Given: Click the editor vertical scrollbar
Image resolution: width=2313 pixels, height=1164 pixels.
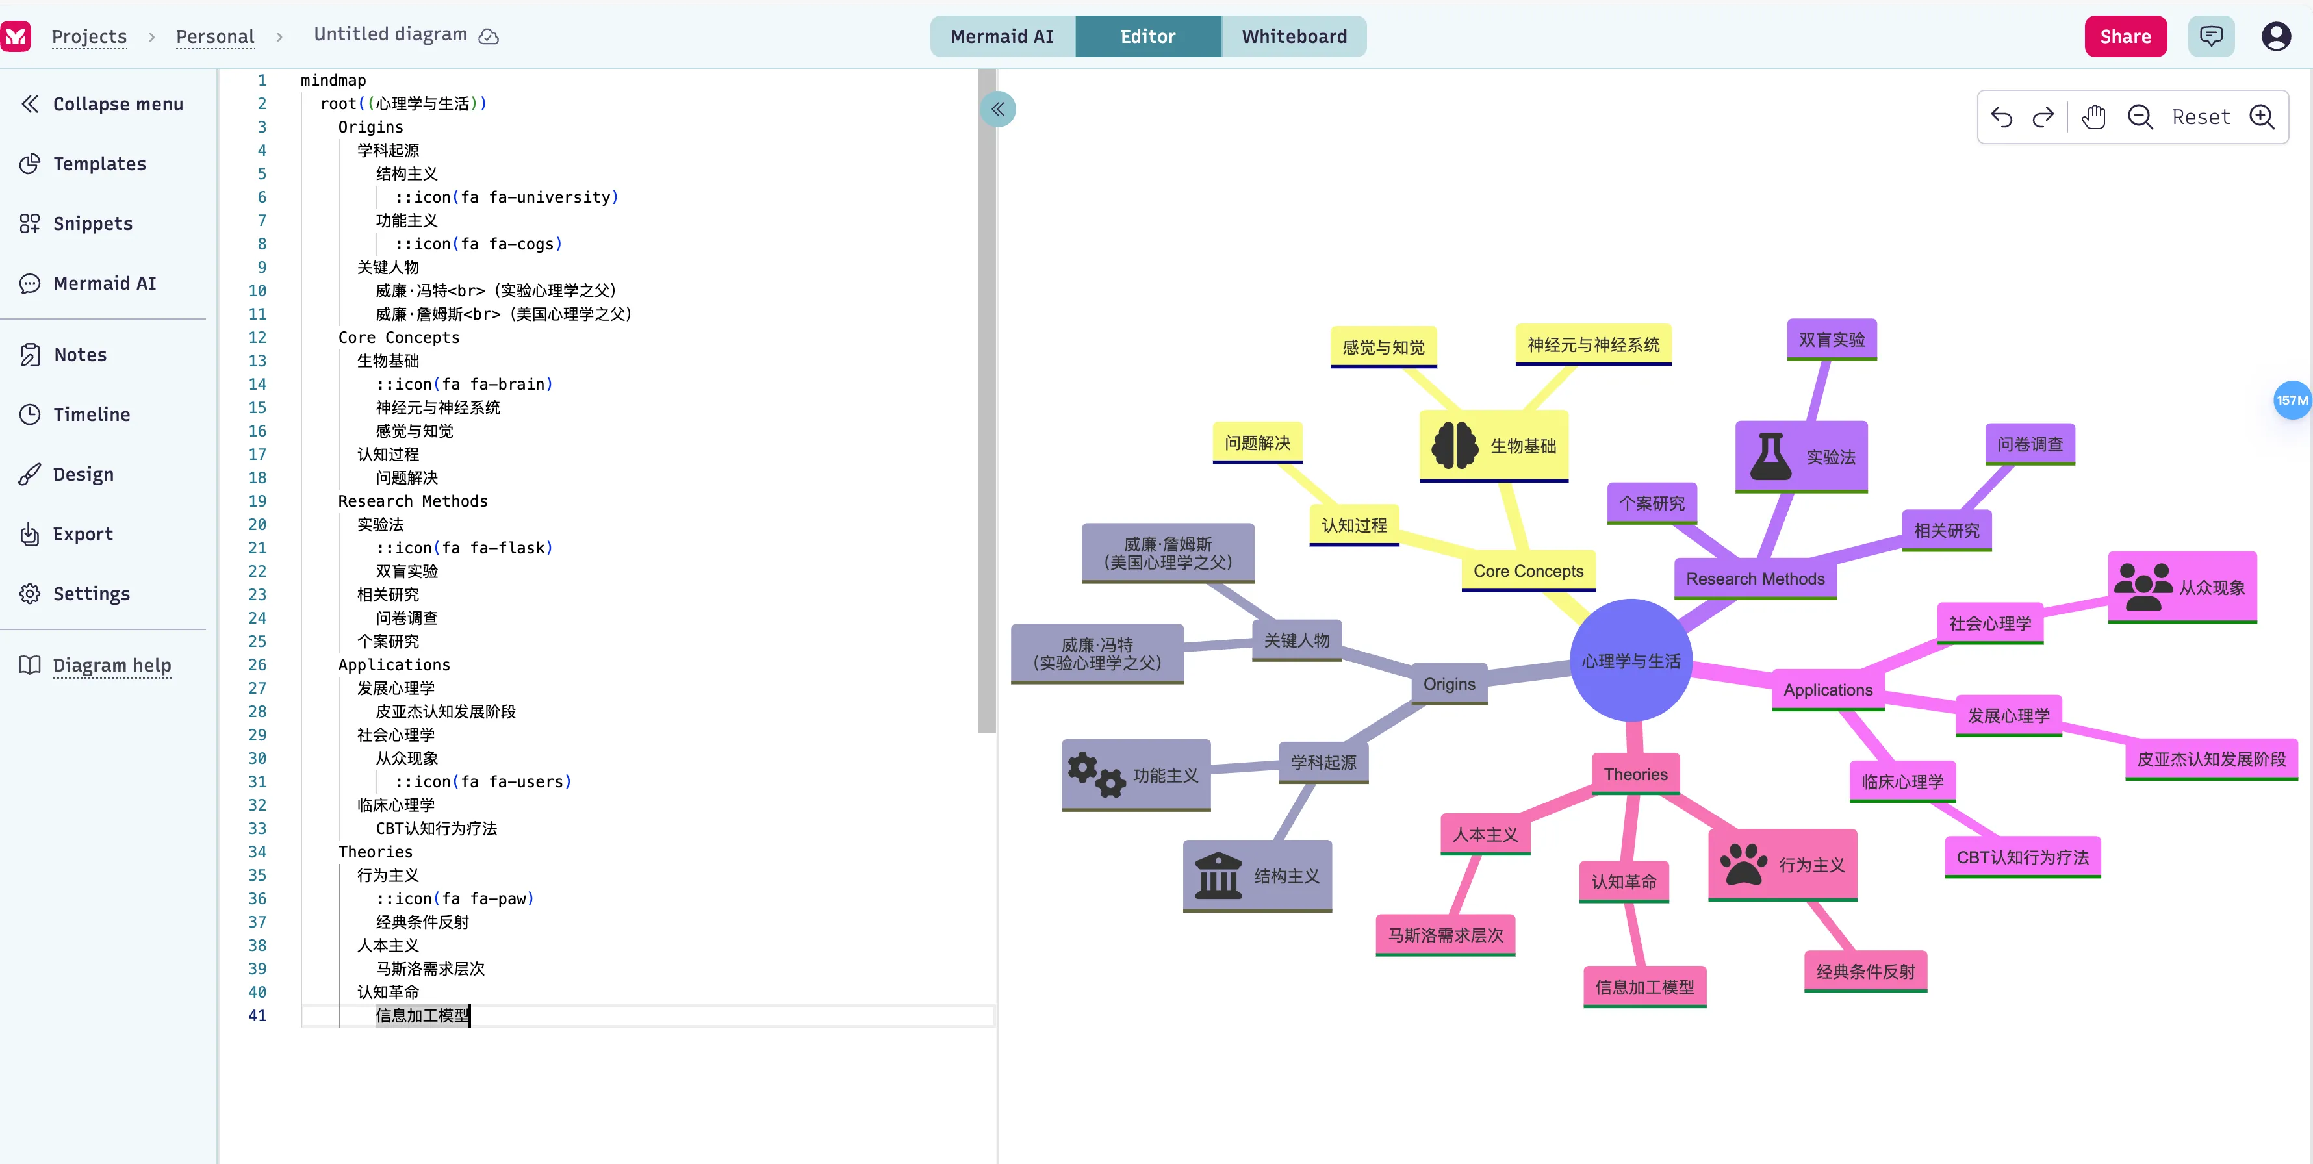Looking at the screenshot, I should pos(985,404).
